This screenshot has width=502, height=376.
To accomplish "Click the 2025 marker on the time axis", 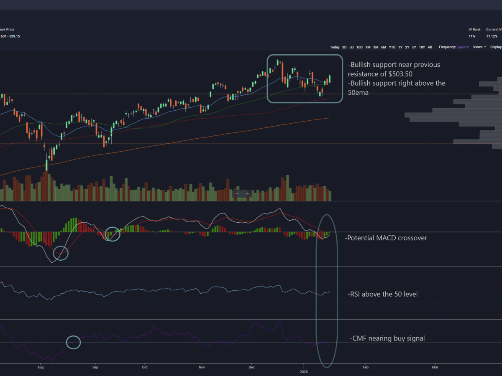I will 304,371.
